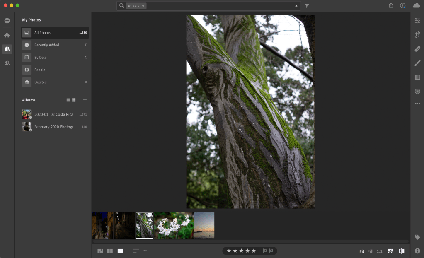This screenshot has width=424, height=258.
Task: Expand the Recently Added section
Action: [x=85, y=45]
